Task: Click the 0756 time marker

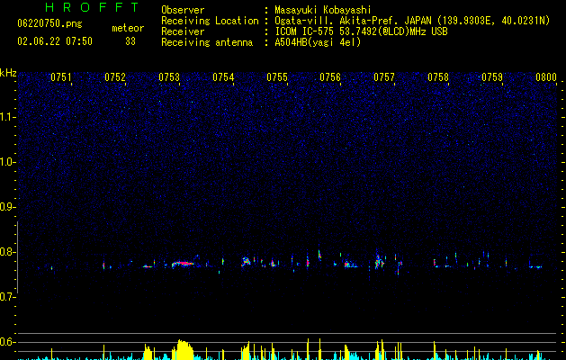Action: pos(330,77)
